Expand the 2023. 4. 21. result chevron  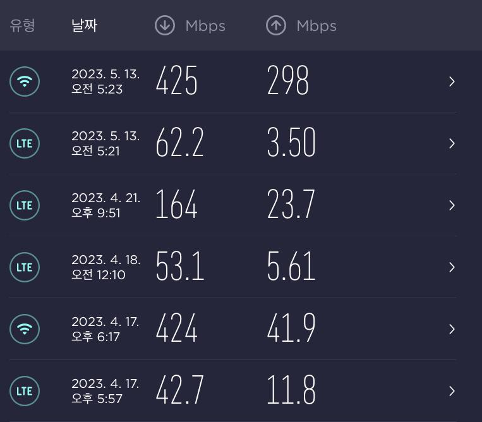pyautogui.click(x=452, y=205)
